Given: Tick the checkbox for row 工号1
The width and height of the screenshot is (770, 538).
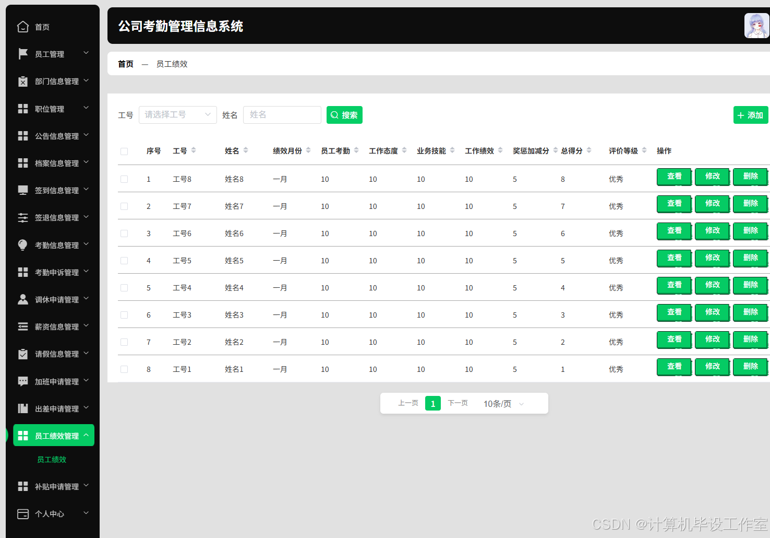Looking at the screenshot, I should pos(124,369).
